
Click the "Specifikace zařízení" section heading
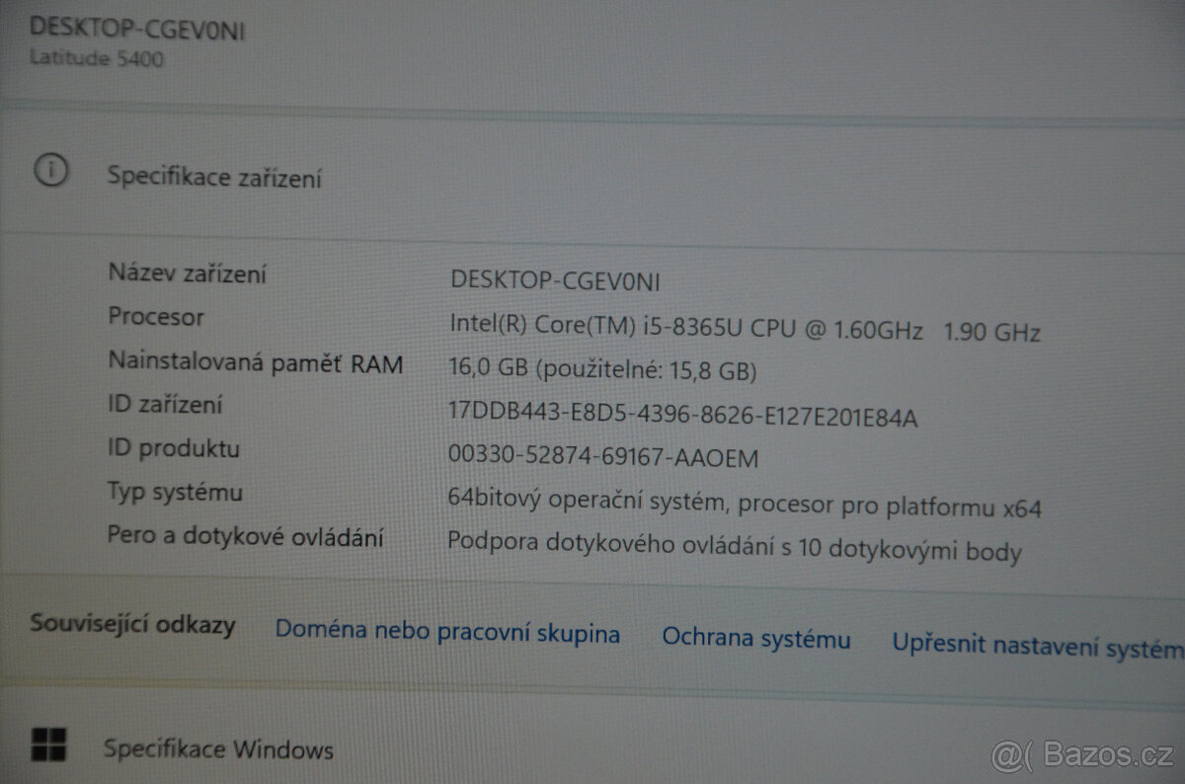pyautogui.click(x=214, y=177)
